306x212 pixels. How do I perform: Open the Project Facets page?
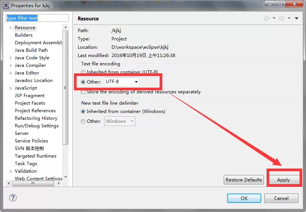click(30, 103)
